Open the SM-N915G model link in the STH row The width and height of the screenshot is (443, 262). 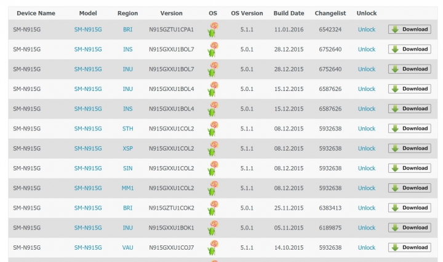coord(88,129)
